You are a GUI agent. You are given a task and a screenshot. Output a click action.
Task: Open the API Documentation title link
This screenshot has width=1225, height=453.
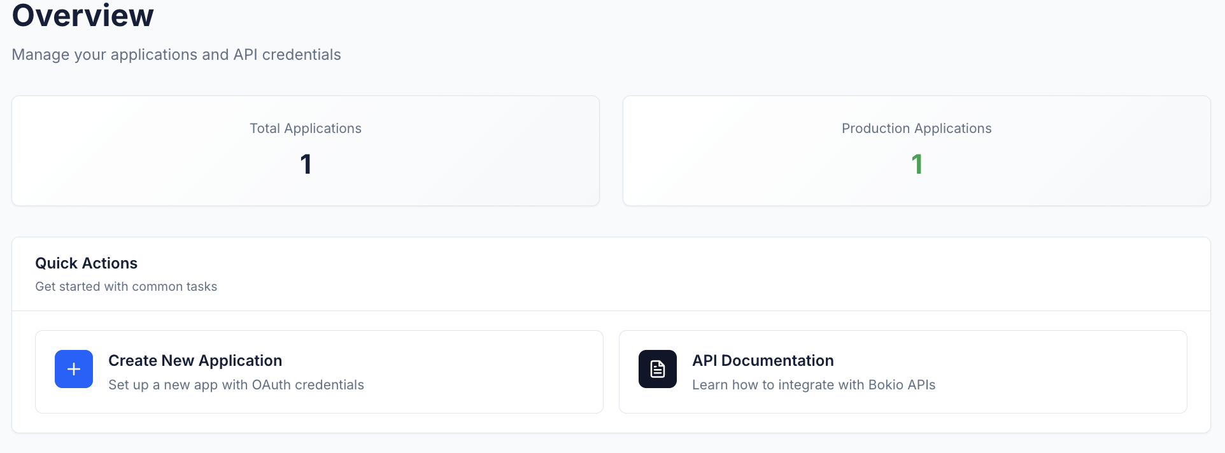[763, 361]
